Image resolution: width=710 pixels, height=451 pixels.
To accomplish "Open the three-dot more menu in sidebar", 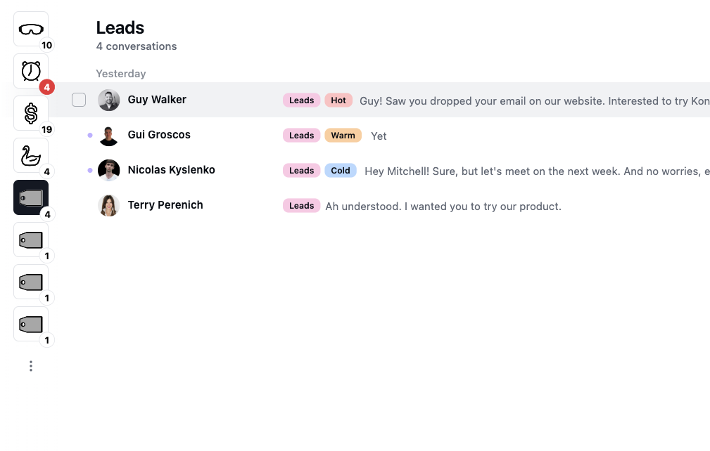I will point(31,366).
